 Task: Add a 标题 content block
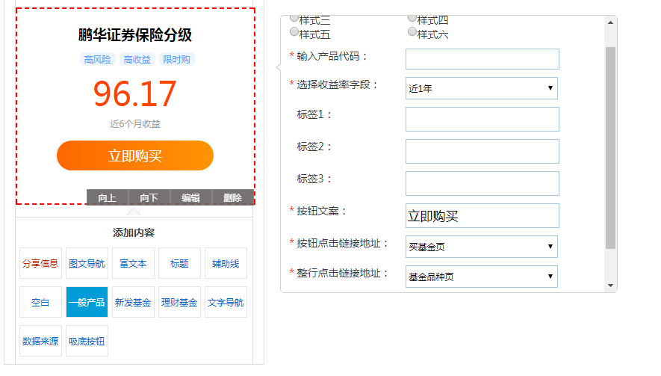click(x=179, y=263)
